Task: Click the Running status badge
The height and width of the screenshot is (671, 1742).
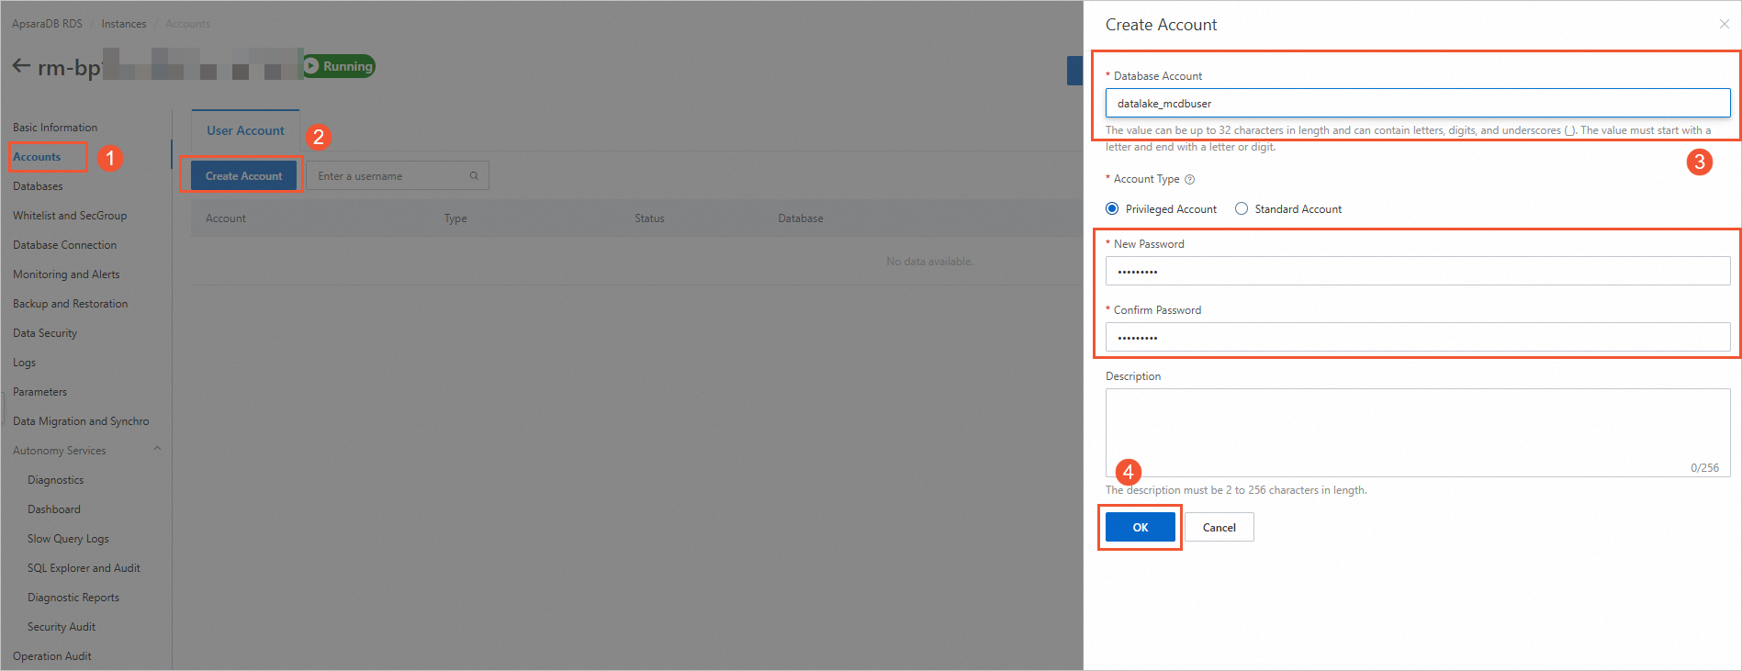Action: coord(339,66)
